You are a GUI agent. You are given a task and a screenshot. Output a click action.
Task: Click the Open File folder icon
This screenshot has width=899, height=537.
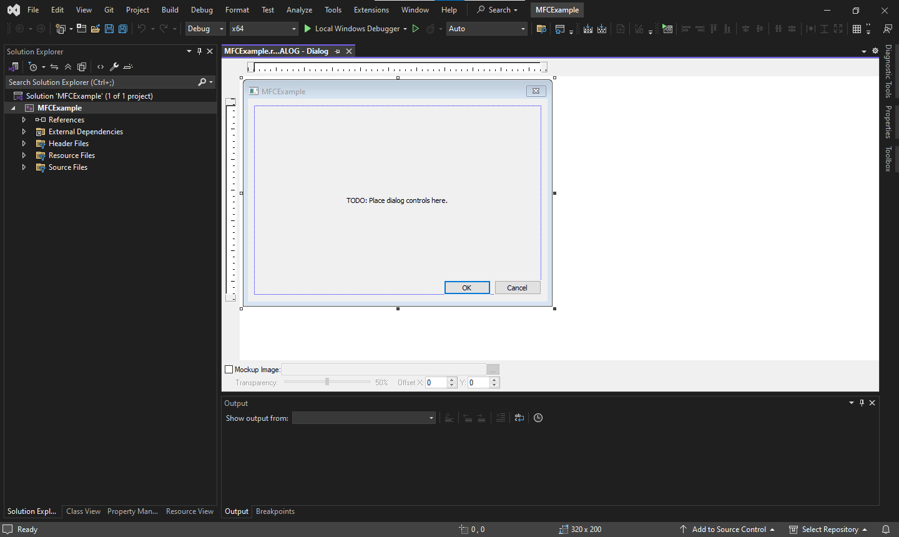point(96,29)
